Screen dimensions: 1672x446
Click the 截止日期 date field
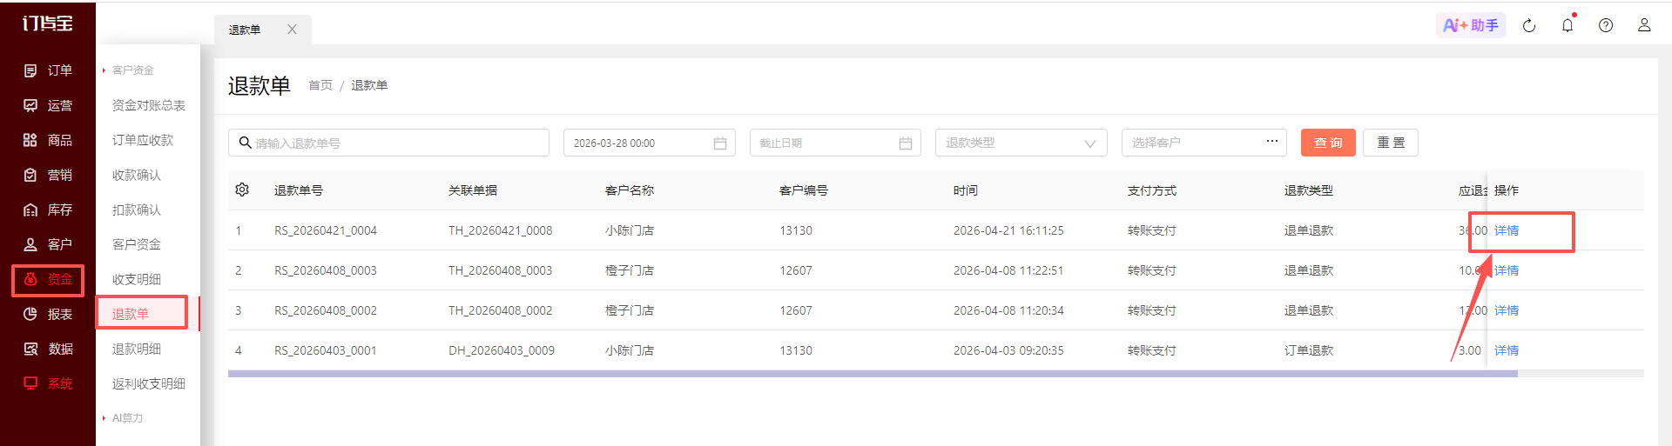click(x=835, y=143)
